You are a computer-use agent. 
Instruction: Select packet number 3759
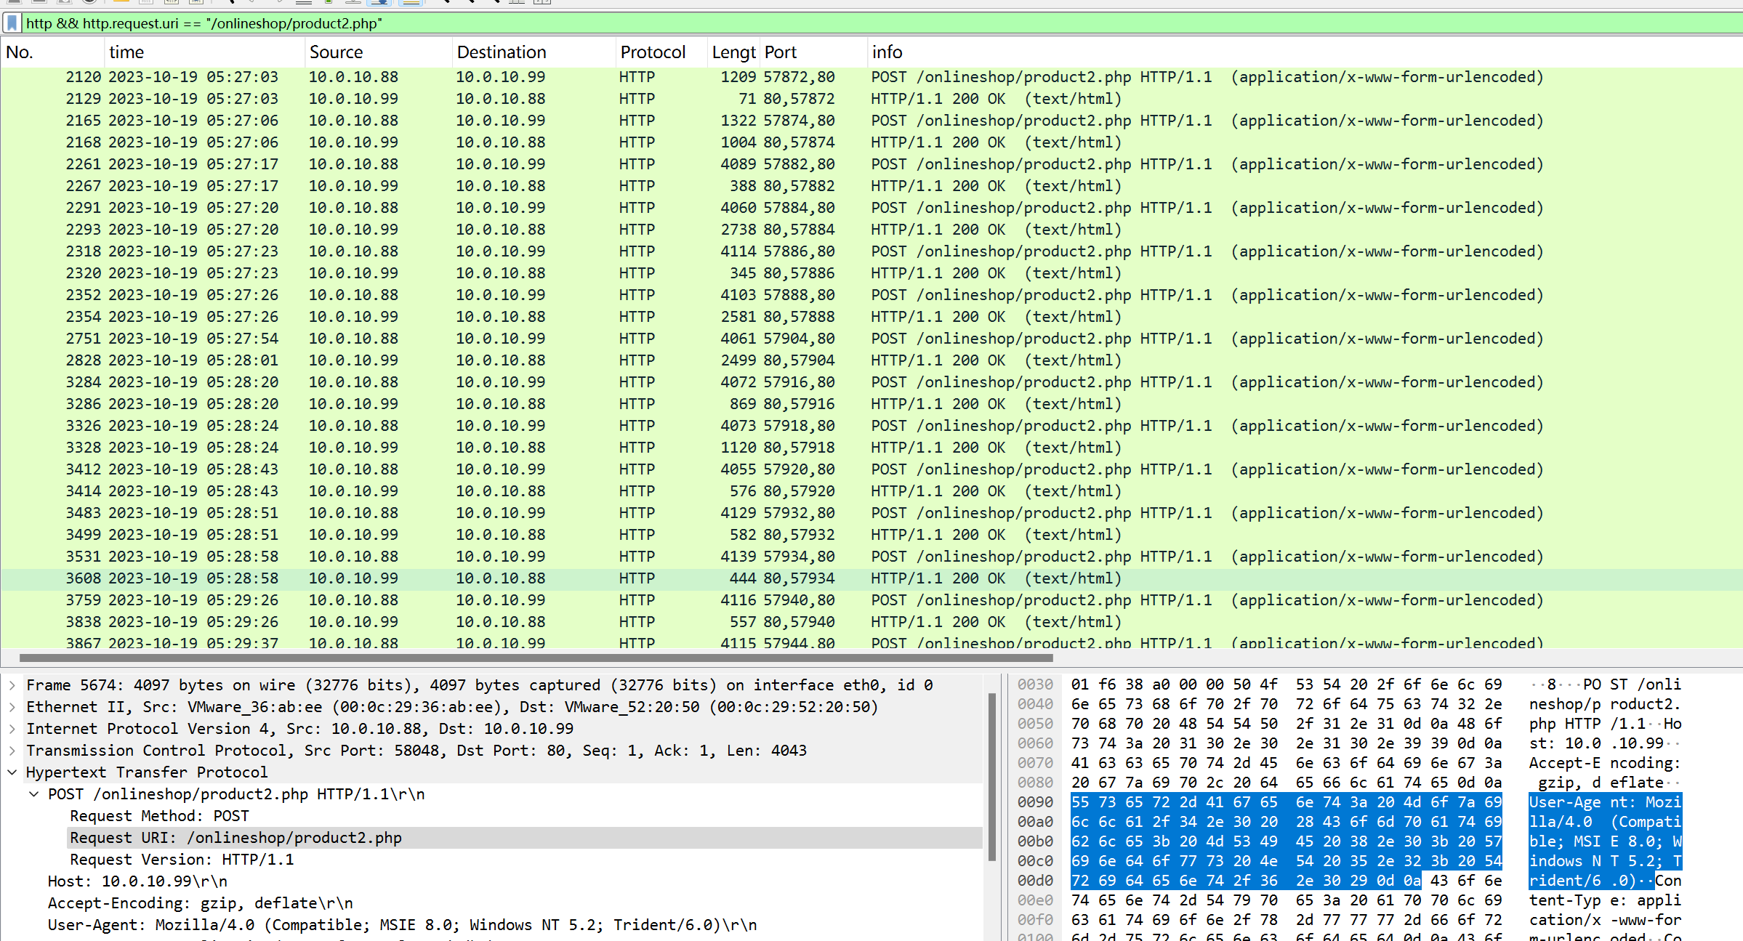pos(871,600)
